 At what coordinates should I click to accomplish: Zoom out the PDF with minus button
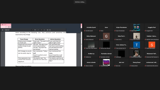(x=38, y=30)
